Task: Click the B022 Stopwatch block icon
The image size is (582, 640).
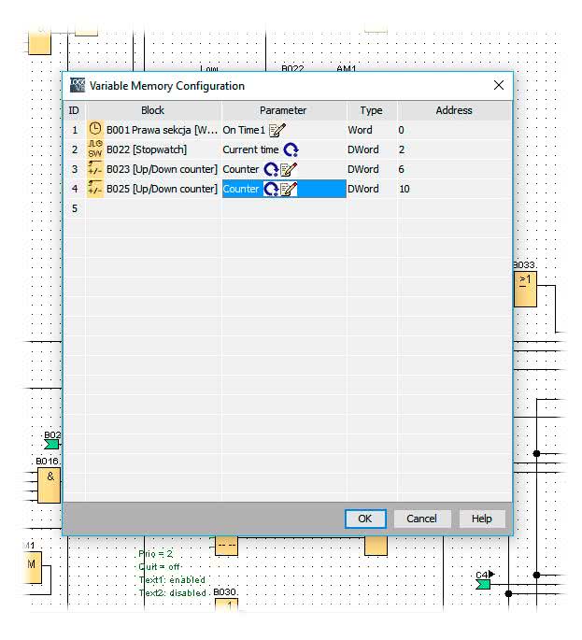Action: click(x=95, y=149)
